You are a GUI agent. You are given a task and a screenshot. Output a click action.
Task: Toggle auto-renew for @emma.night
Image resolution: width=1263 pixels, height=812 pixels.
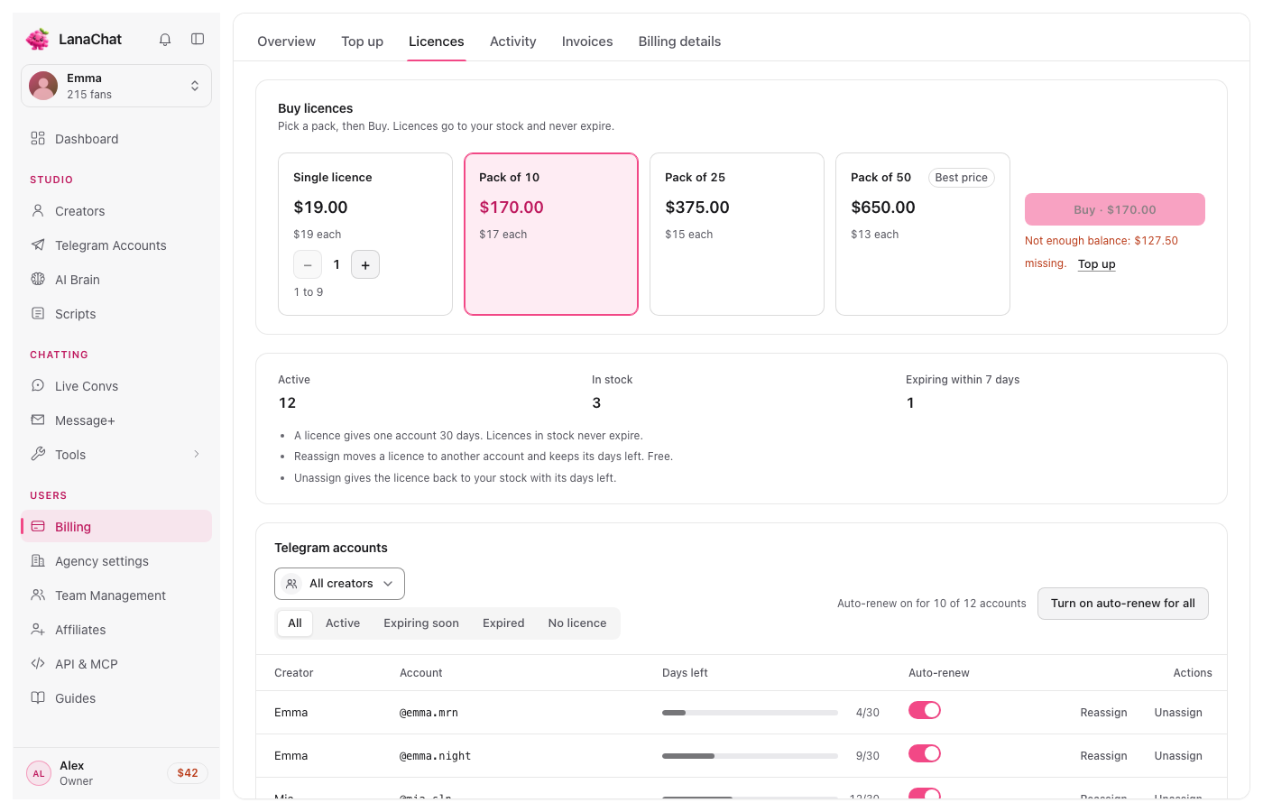pos(925,753)
